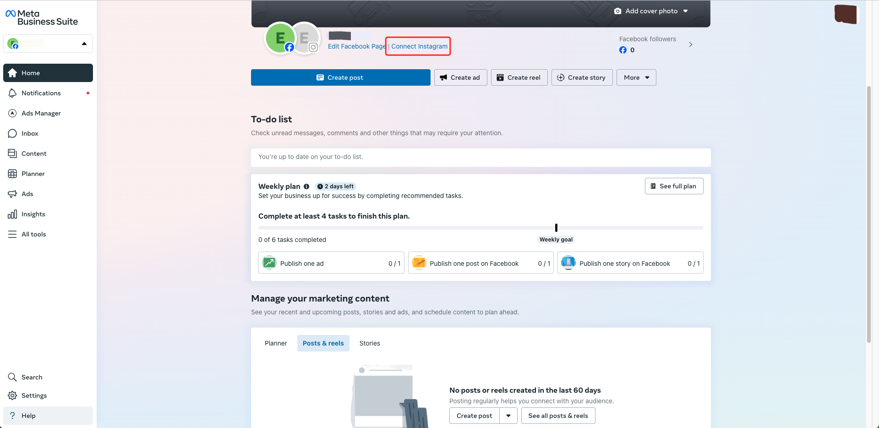This screenshot has width=879, height=428.
Task: Click the Meta Business Suite logo
Action: 42,18
